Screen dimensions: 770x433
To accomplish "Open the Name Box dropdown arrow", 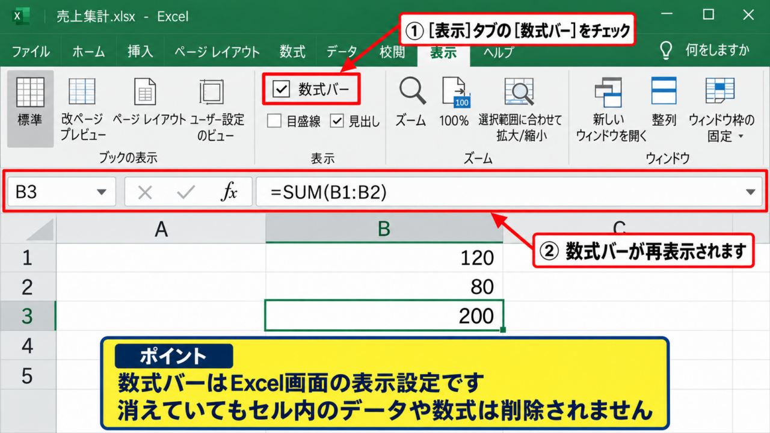I will tap(101, 192).
